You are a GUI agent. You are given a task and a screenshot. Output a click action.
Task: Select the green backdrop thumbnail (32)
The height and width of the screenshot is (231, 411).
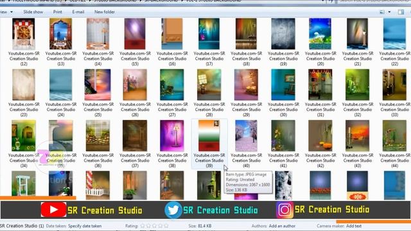(357, 85)
